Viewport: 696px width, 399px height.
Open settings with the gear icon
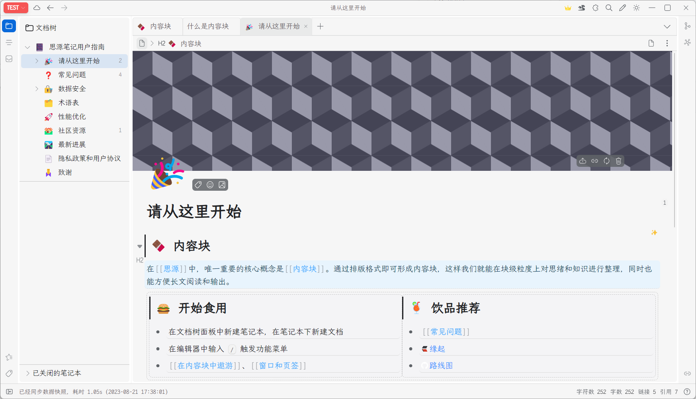pyautogui.click(x=595, y=8)
